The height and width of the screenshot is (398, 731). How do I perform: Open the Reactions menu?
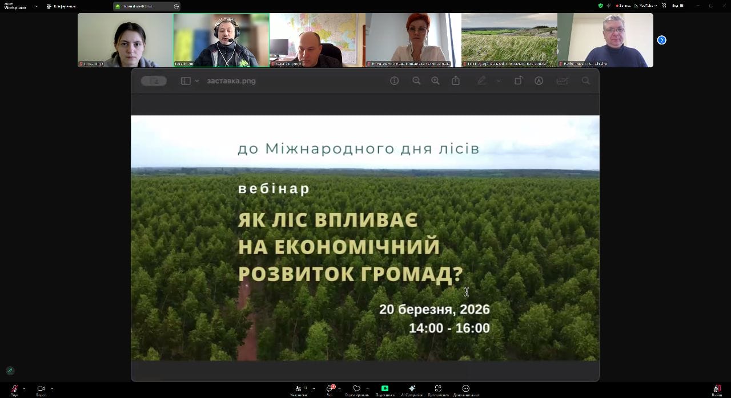pos(357,389)
